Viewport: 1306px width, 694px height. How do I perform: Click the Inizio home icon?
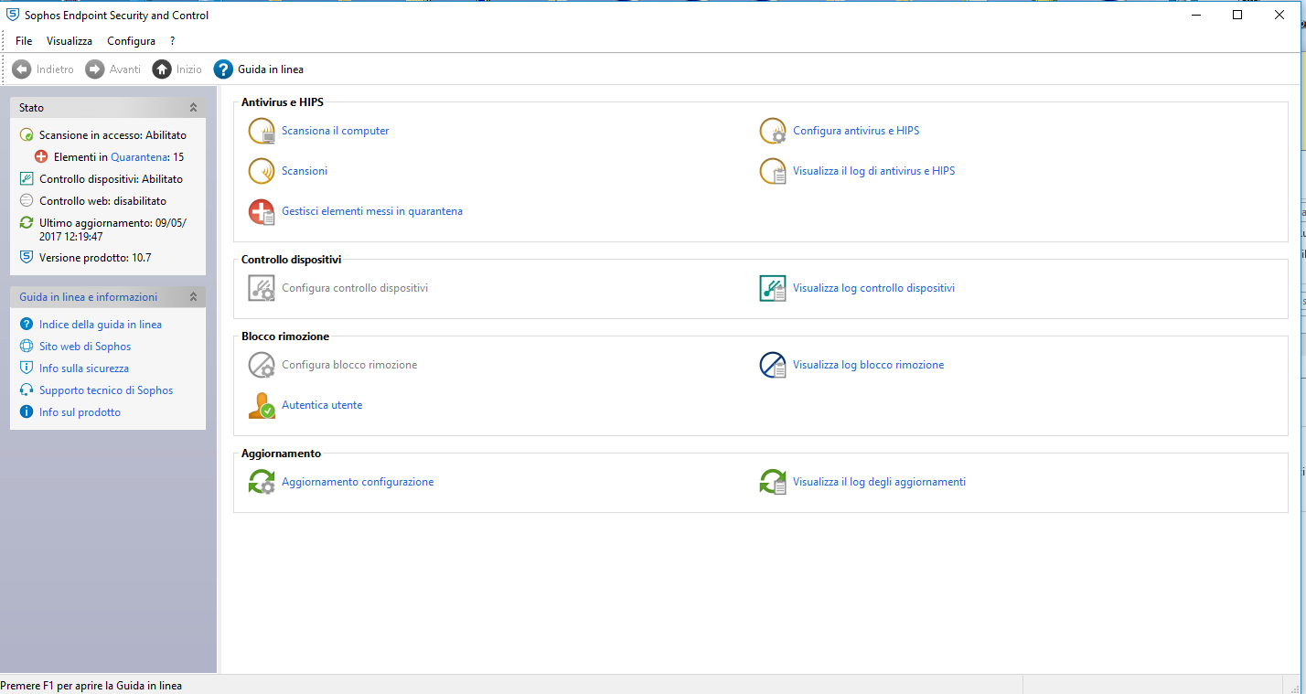(162, 69)
